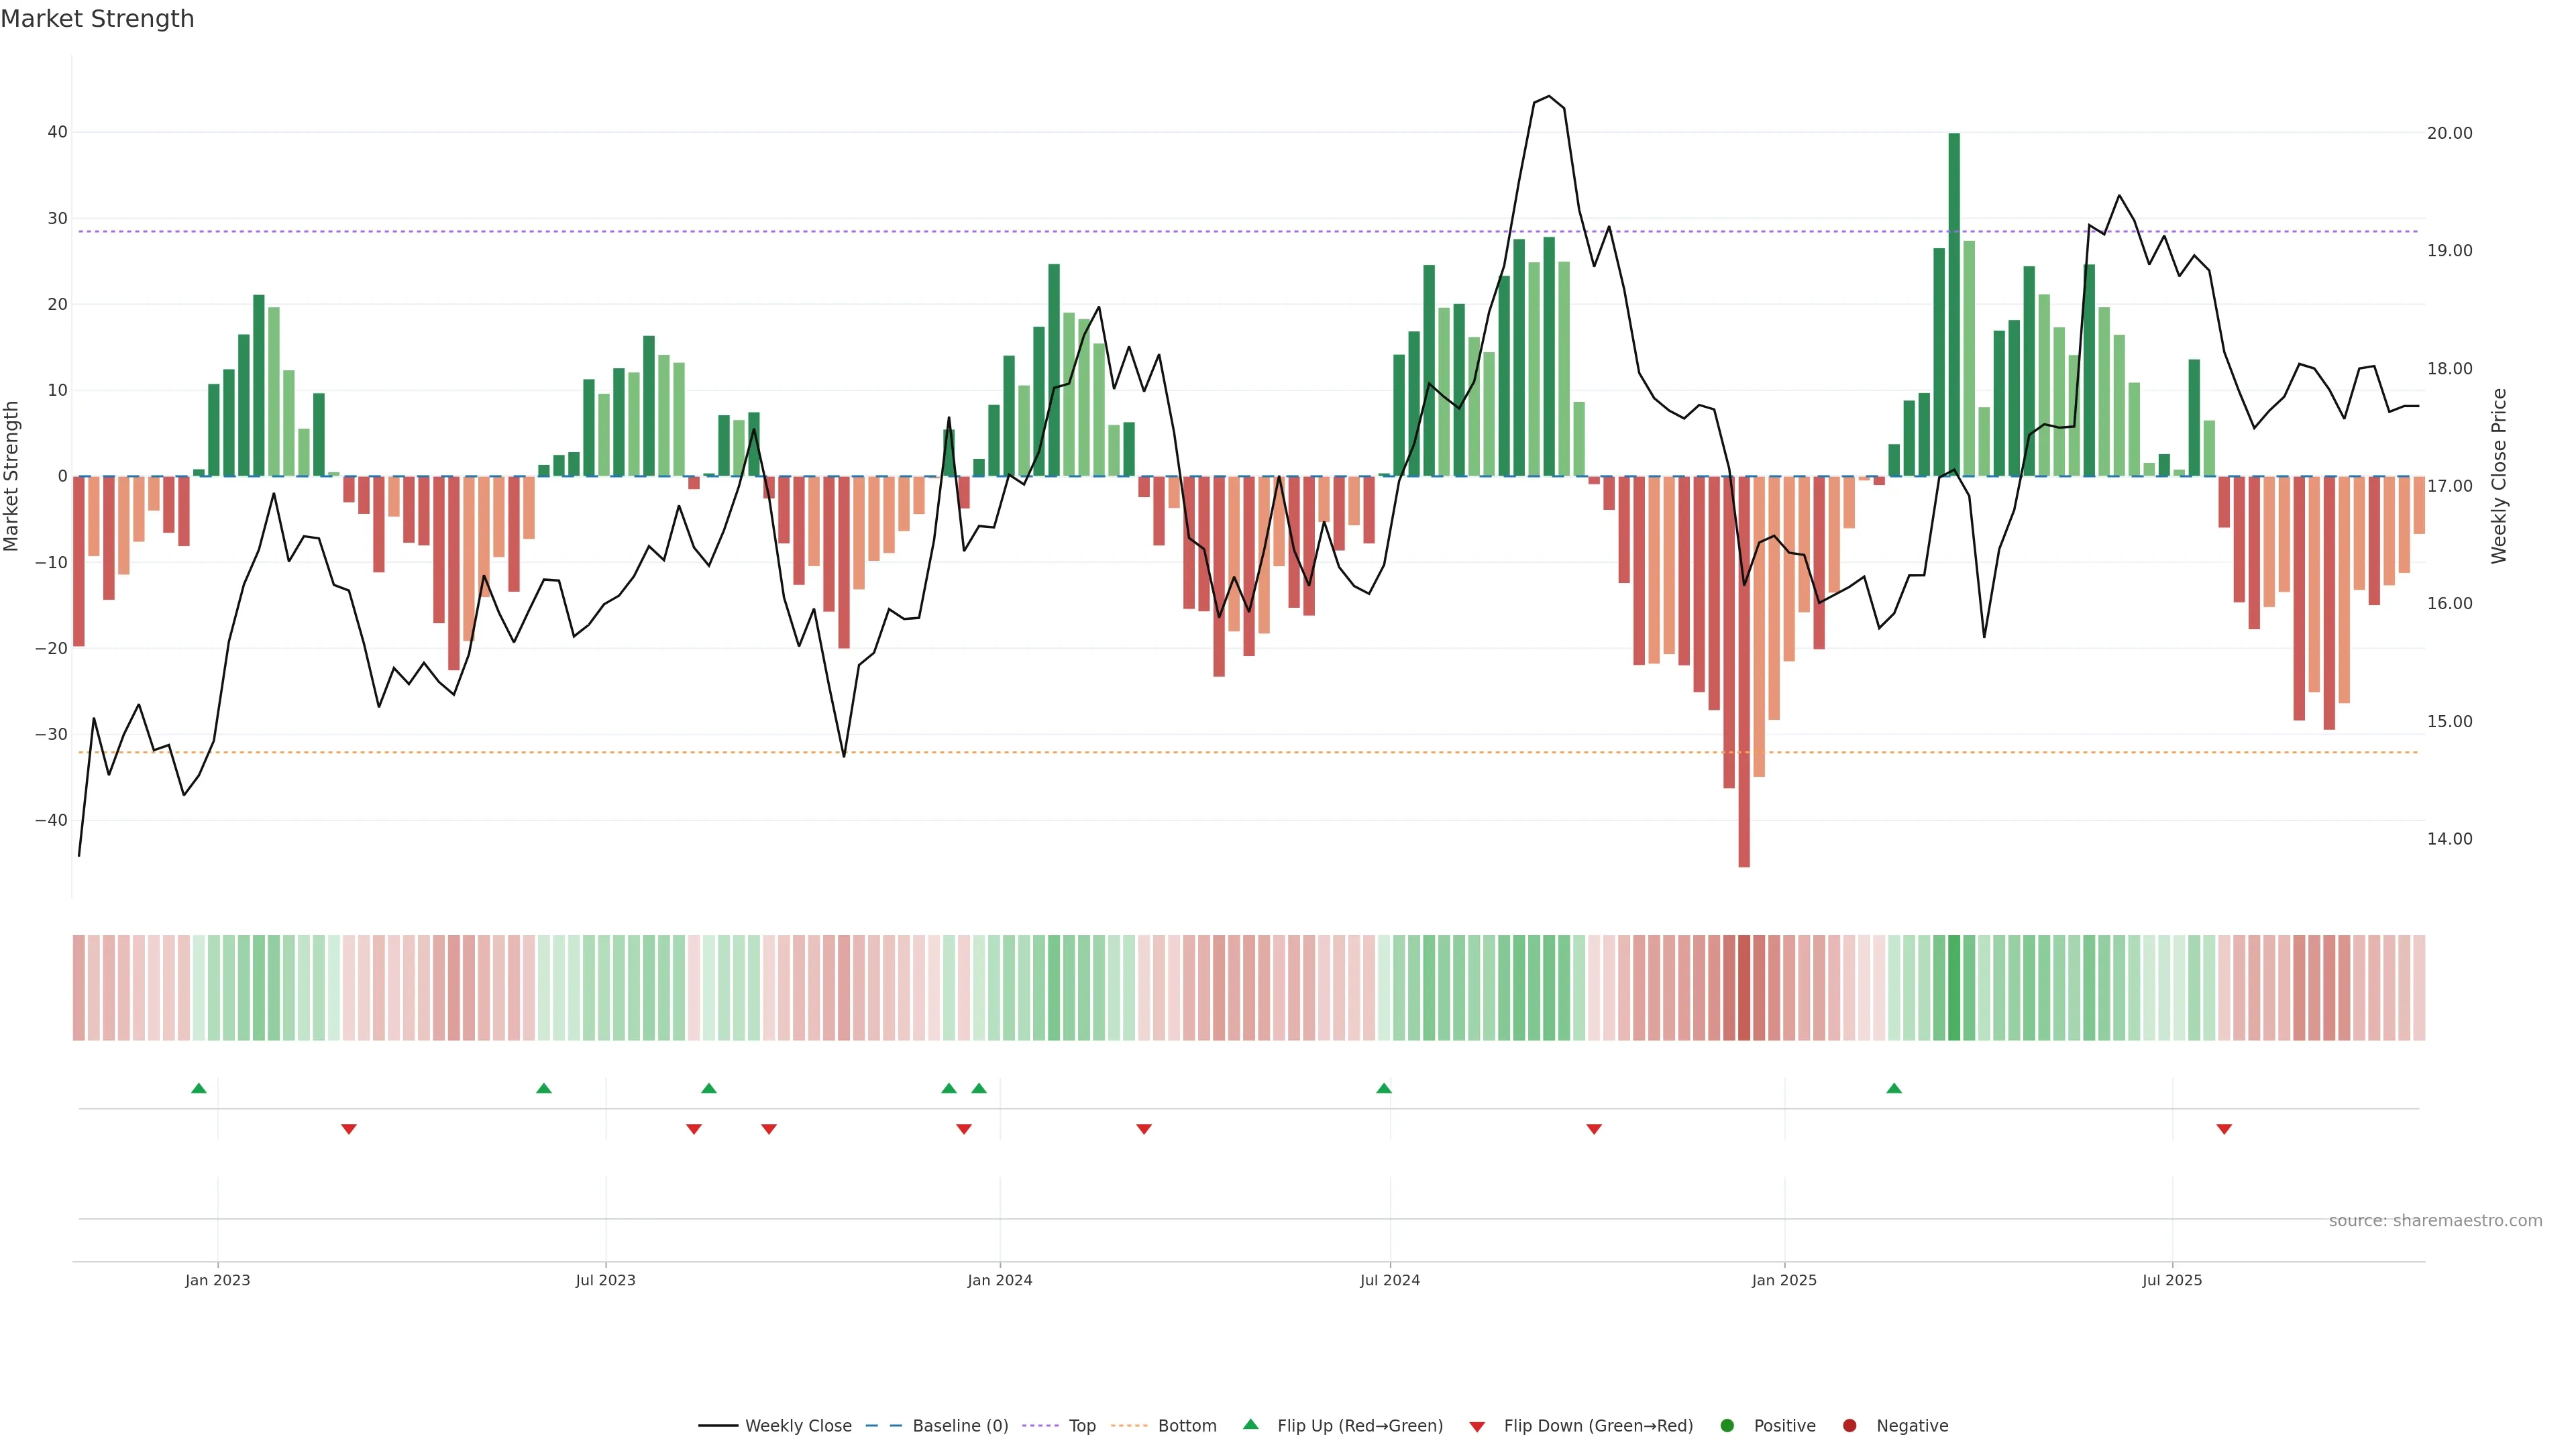Click the darkest red heatmap cell near Jan 2025
Screen dimensions: 2576x1449
1744,988
